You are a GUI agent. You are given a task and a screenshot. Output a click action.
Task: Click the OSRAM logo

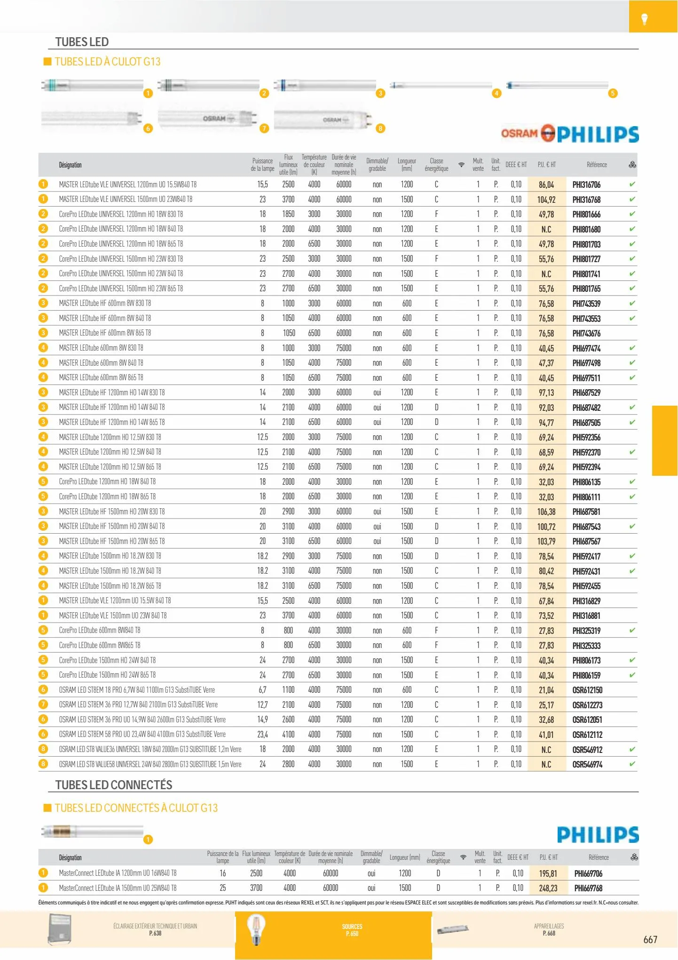pyautogui.click(x=528, y=133)
